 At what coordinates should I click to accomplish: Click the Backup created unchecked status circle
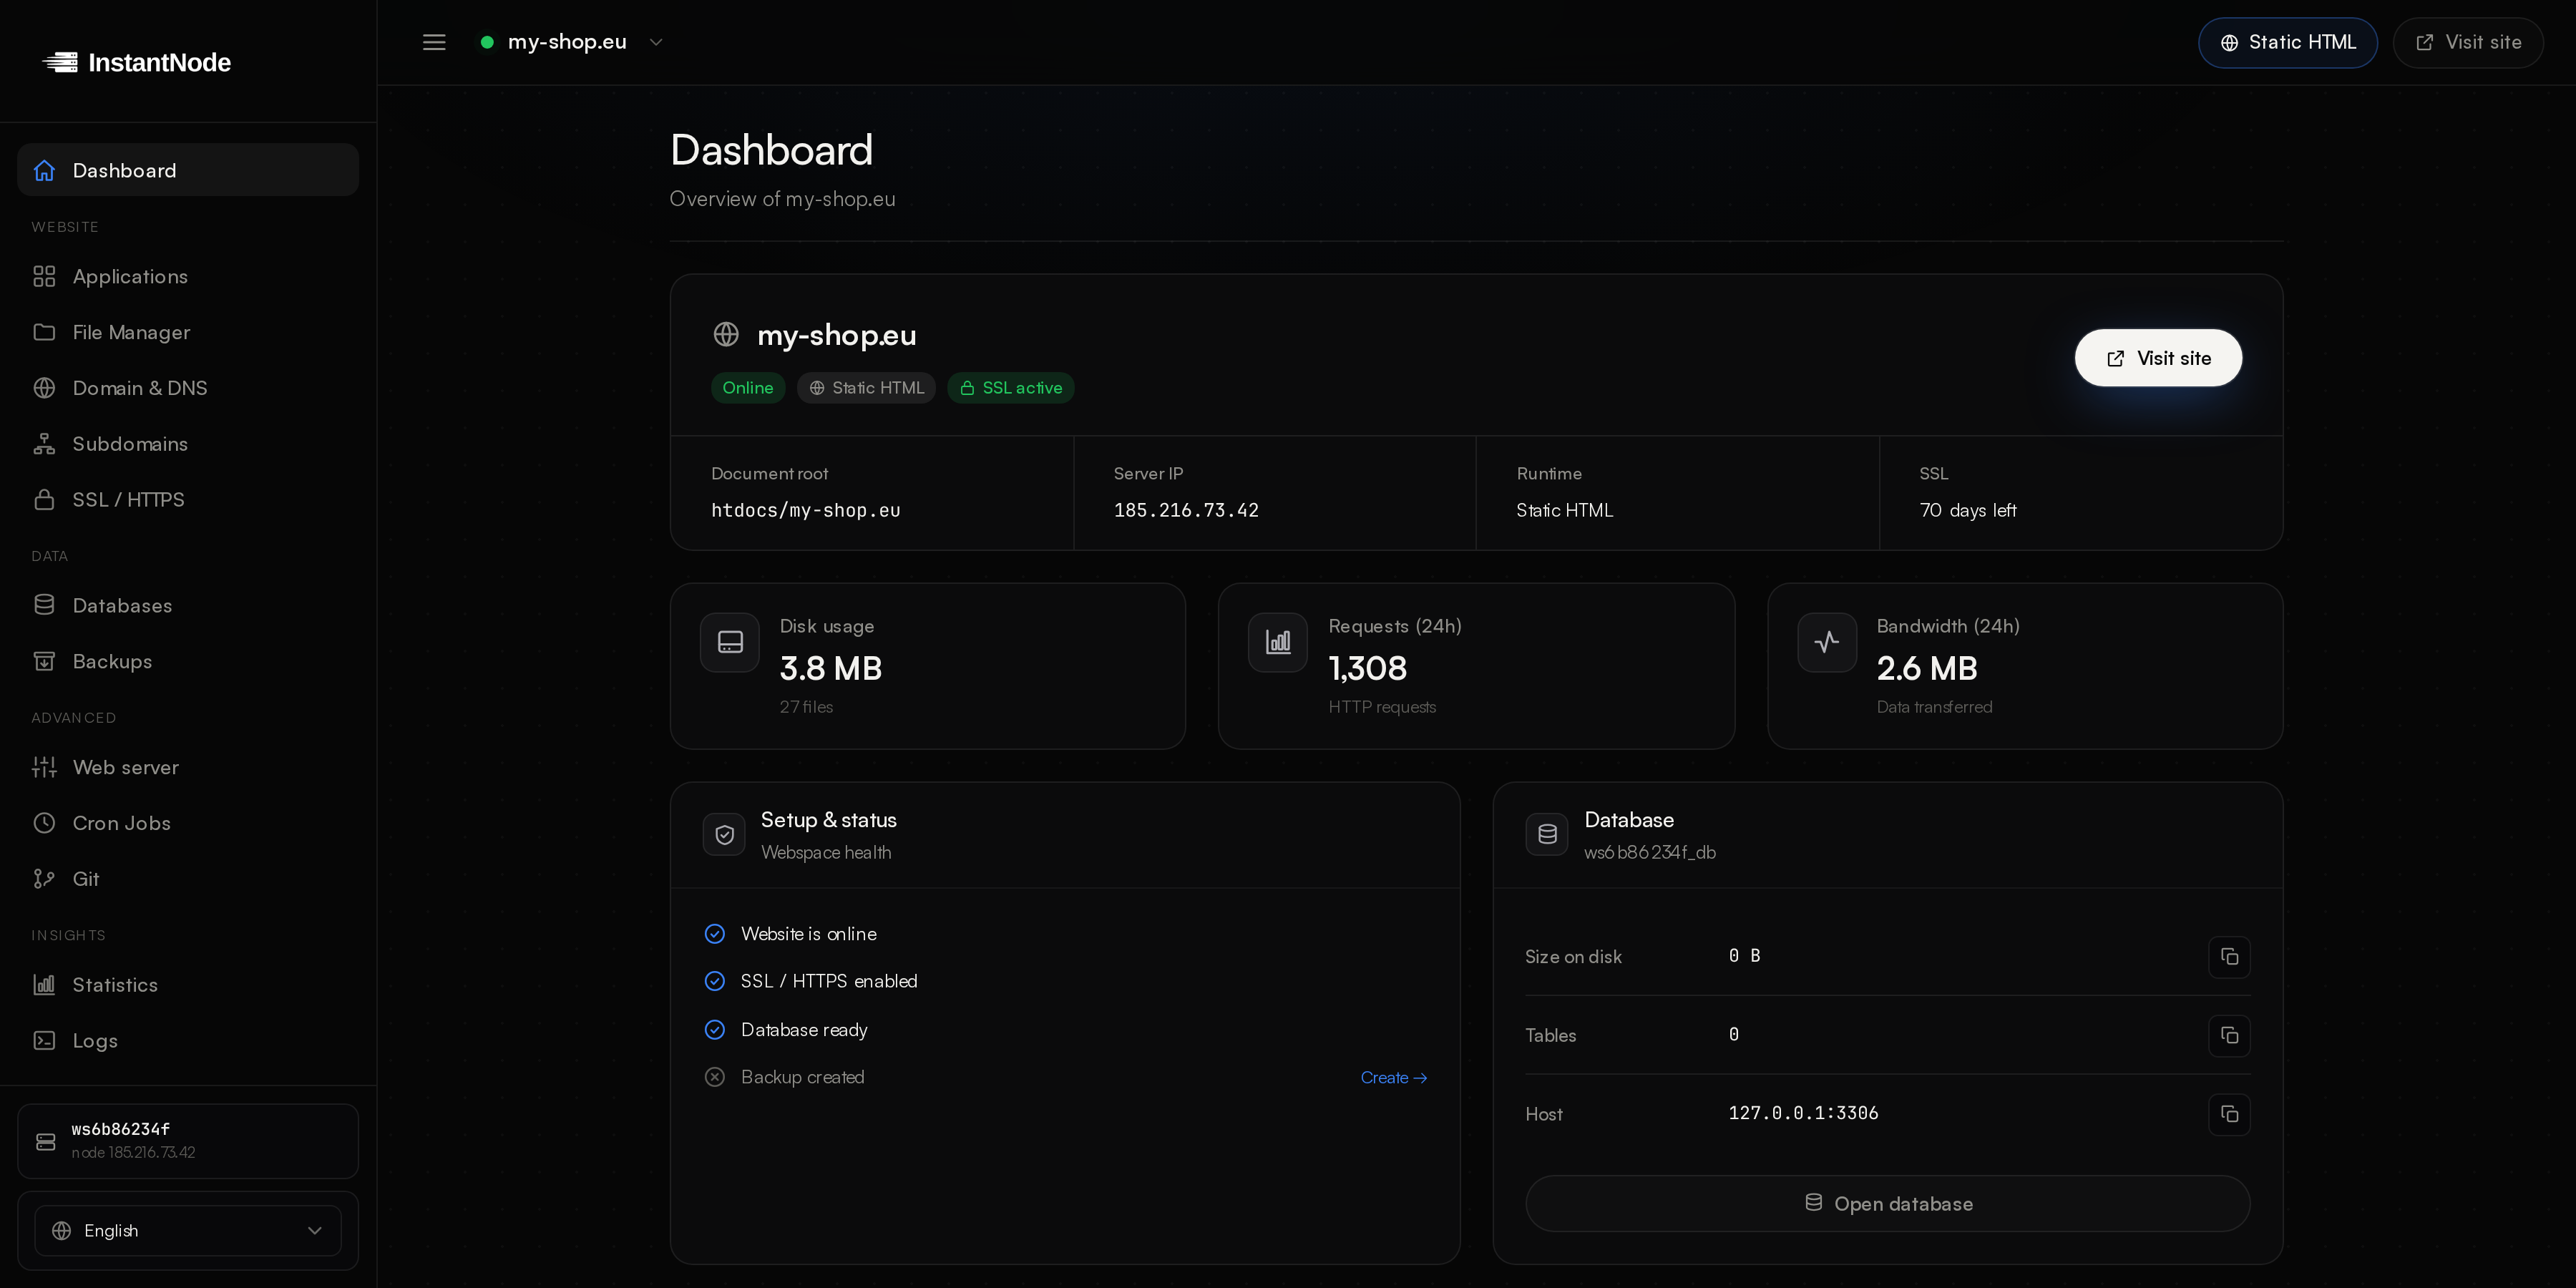[715, 1077]
